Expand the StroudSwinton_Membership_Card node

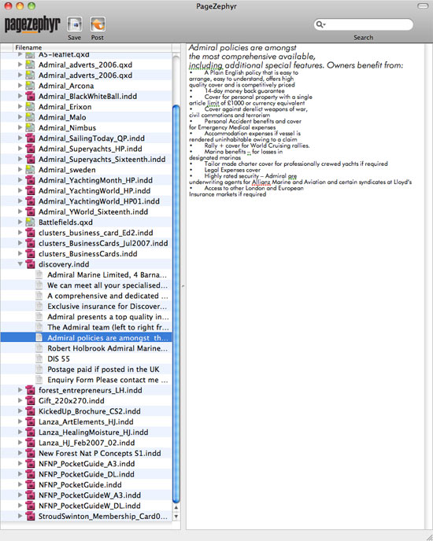pyautogui.click(x=20, y=516)
